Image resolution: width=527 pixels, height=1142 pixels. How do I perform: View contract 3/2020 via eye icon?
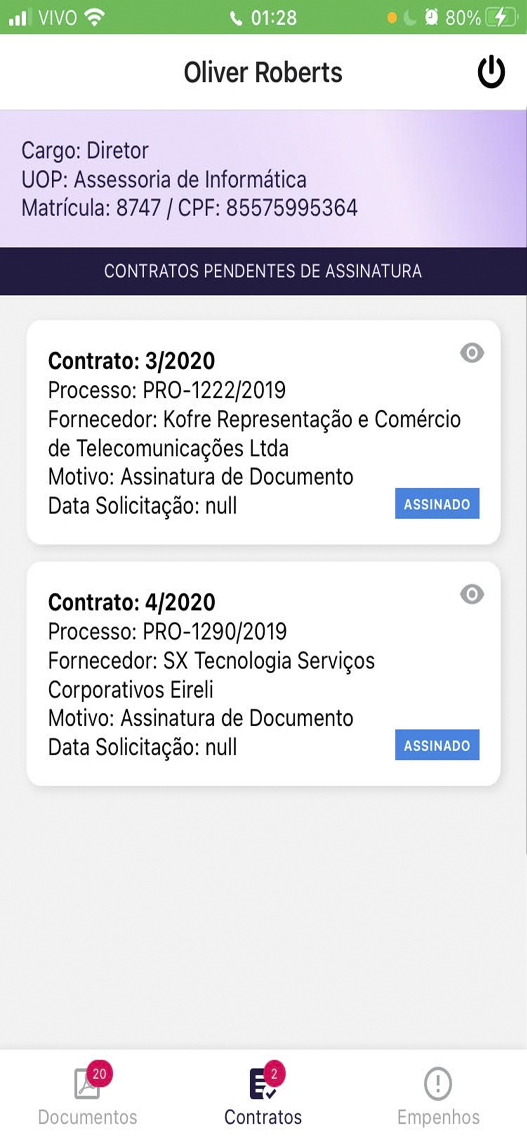point(472,353)
